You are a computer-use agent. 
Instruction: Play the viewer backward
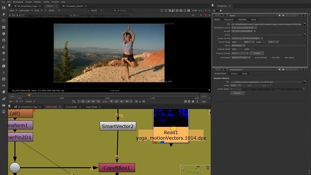(x=98, y=102)
